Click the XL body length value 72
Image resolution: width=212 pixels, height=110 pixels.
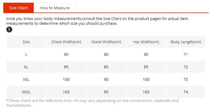pos(186,67)
